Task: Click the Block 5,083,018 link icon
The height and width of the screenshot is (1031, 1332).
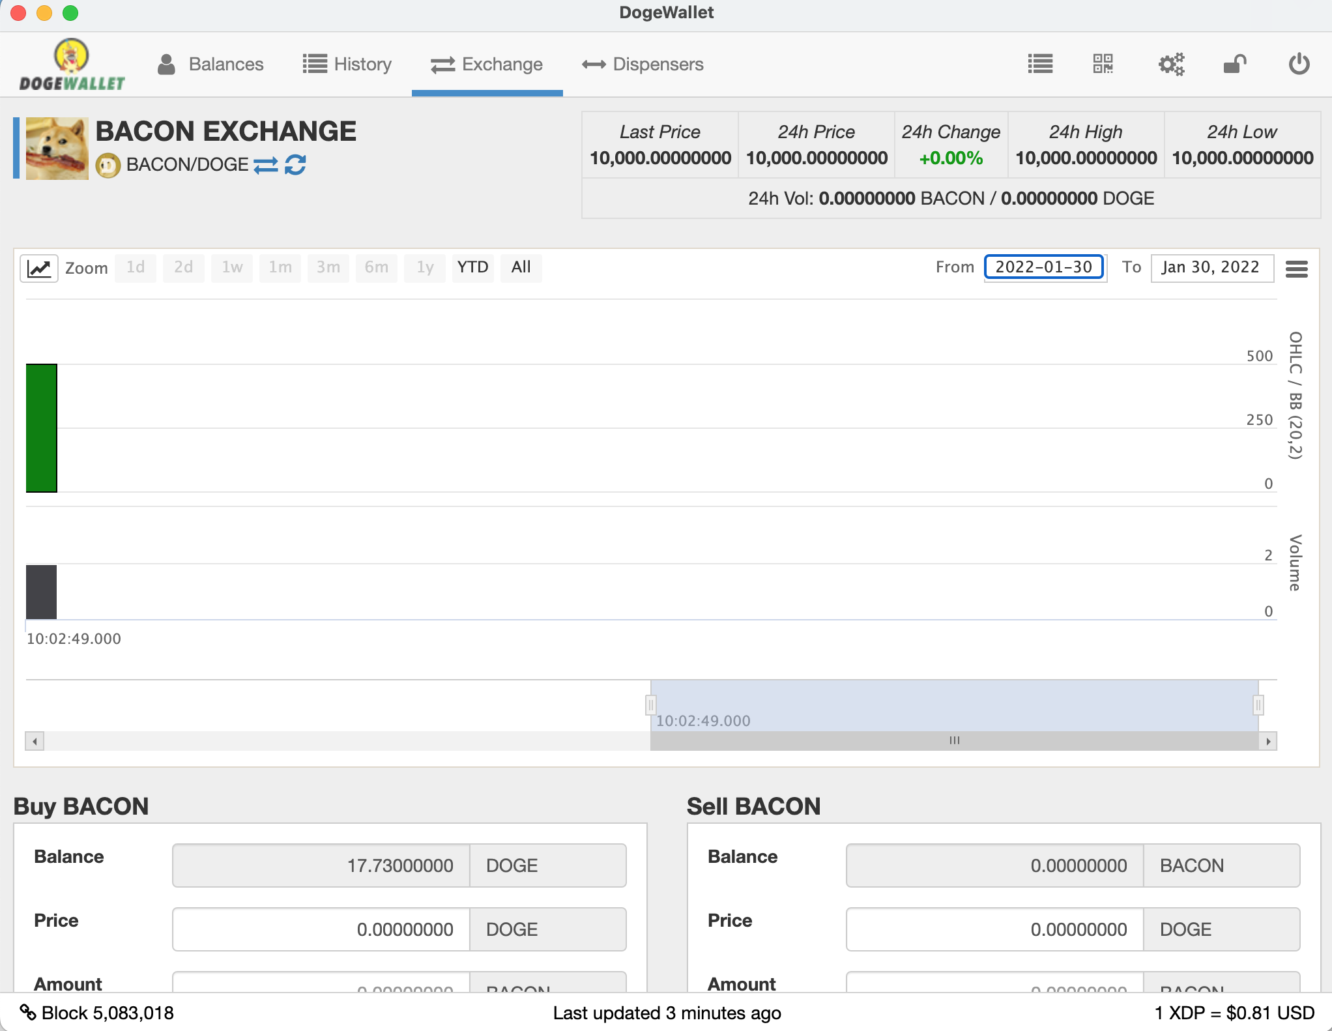Action: point(27,1012)
